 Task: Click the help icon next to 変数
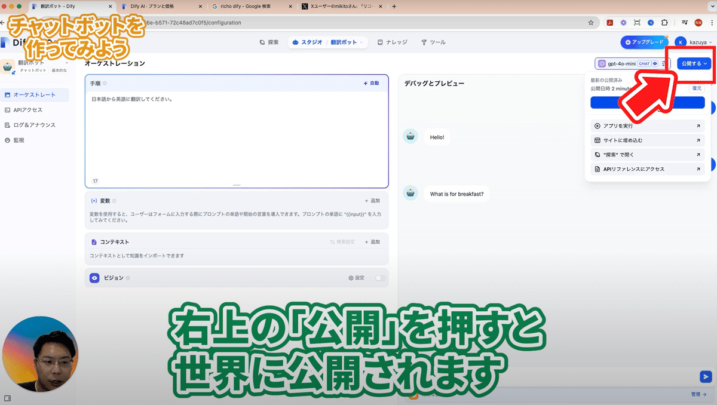click(x=114, y=201)
